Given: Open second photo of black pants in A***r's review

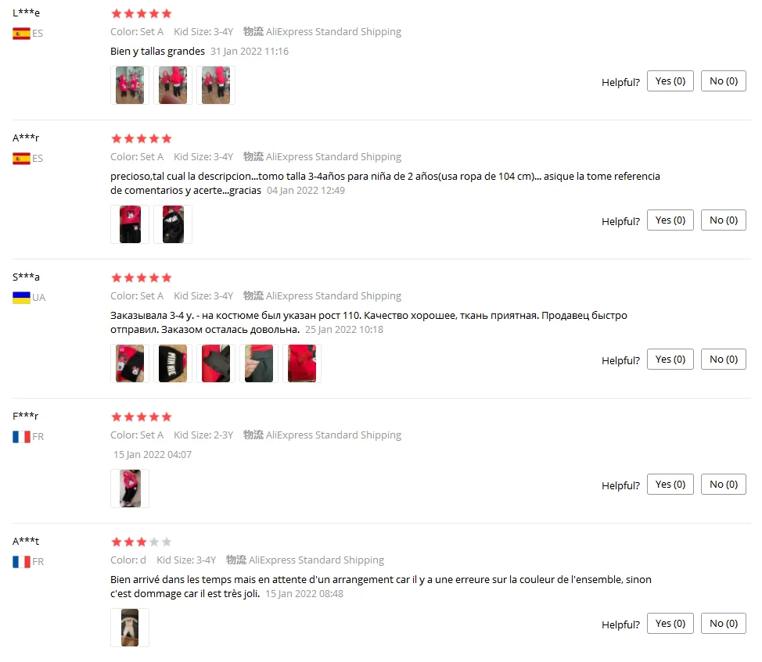Looking at the screenshot, I should [173, 224].
